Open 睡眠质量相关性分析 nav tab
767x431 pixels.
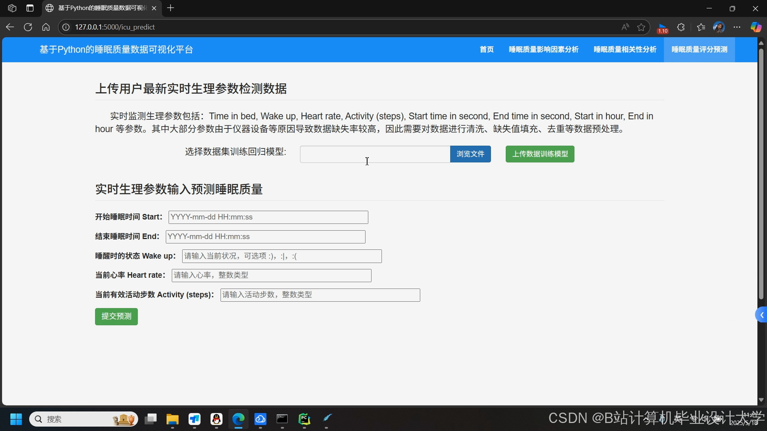coord(625,49)
